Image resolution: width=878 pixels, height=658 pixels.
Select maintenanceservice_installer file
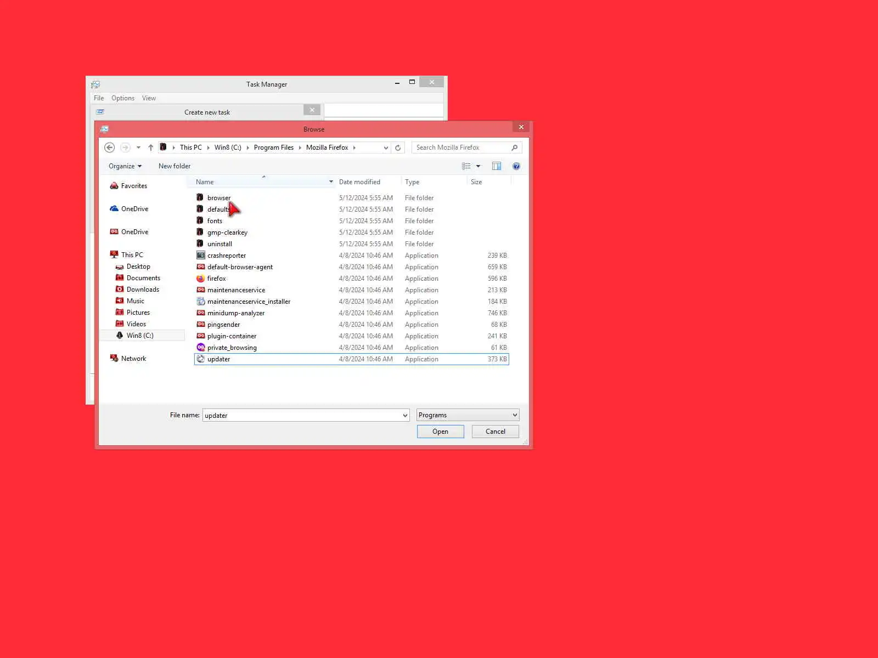pyautogui.click(x=249, y=302)
